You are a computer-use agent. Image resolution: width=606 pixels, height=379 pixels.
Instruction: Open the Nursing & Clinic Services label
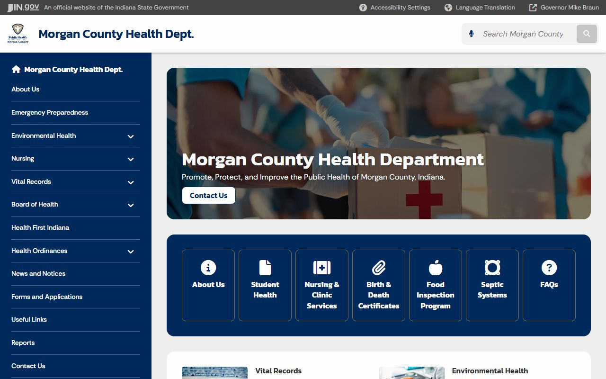click(x=322, y=295)
